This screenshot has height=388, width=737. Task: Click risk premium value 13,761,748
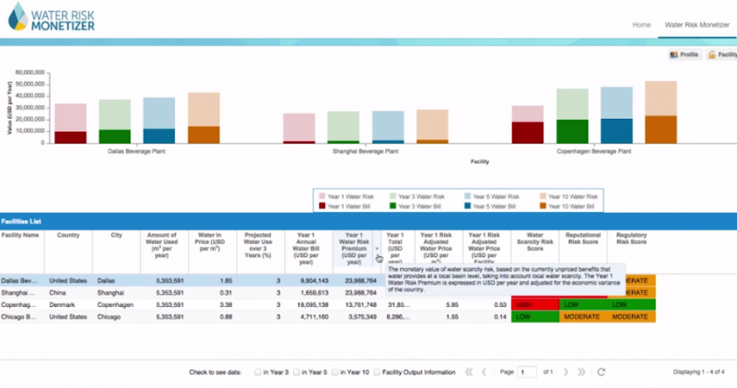(360, 305)
